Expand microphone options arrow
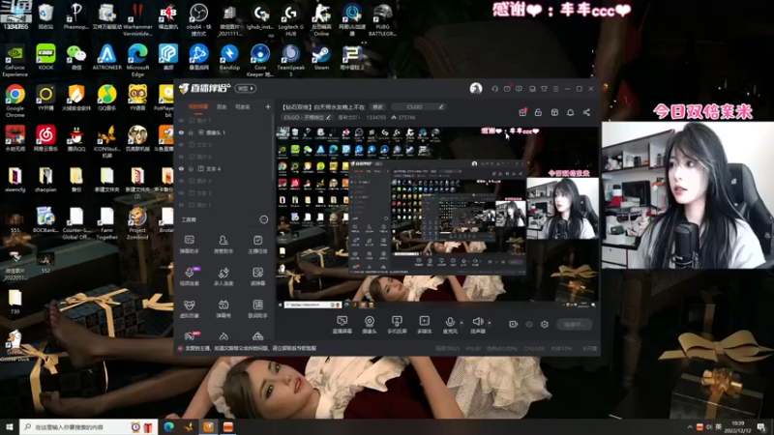The image size is (774, 435). click(461, 323)
